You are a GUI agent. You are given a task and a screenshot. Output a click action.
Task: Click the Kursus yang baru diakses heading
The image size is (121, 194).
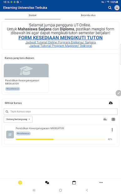point(19,58)
